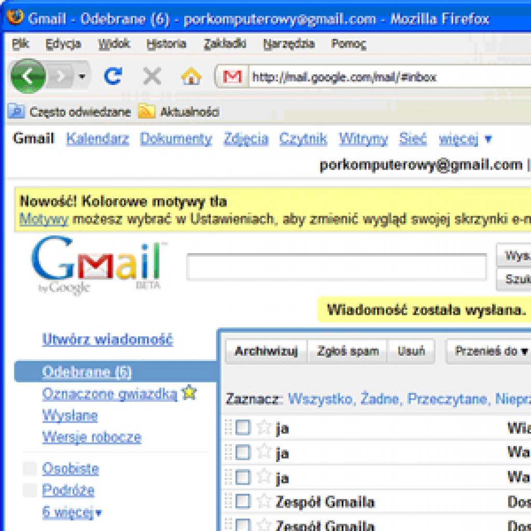Open the Zdjęcia link
The height and width of the screenshot is (531, 531).
point(246,138)
